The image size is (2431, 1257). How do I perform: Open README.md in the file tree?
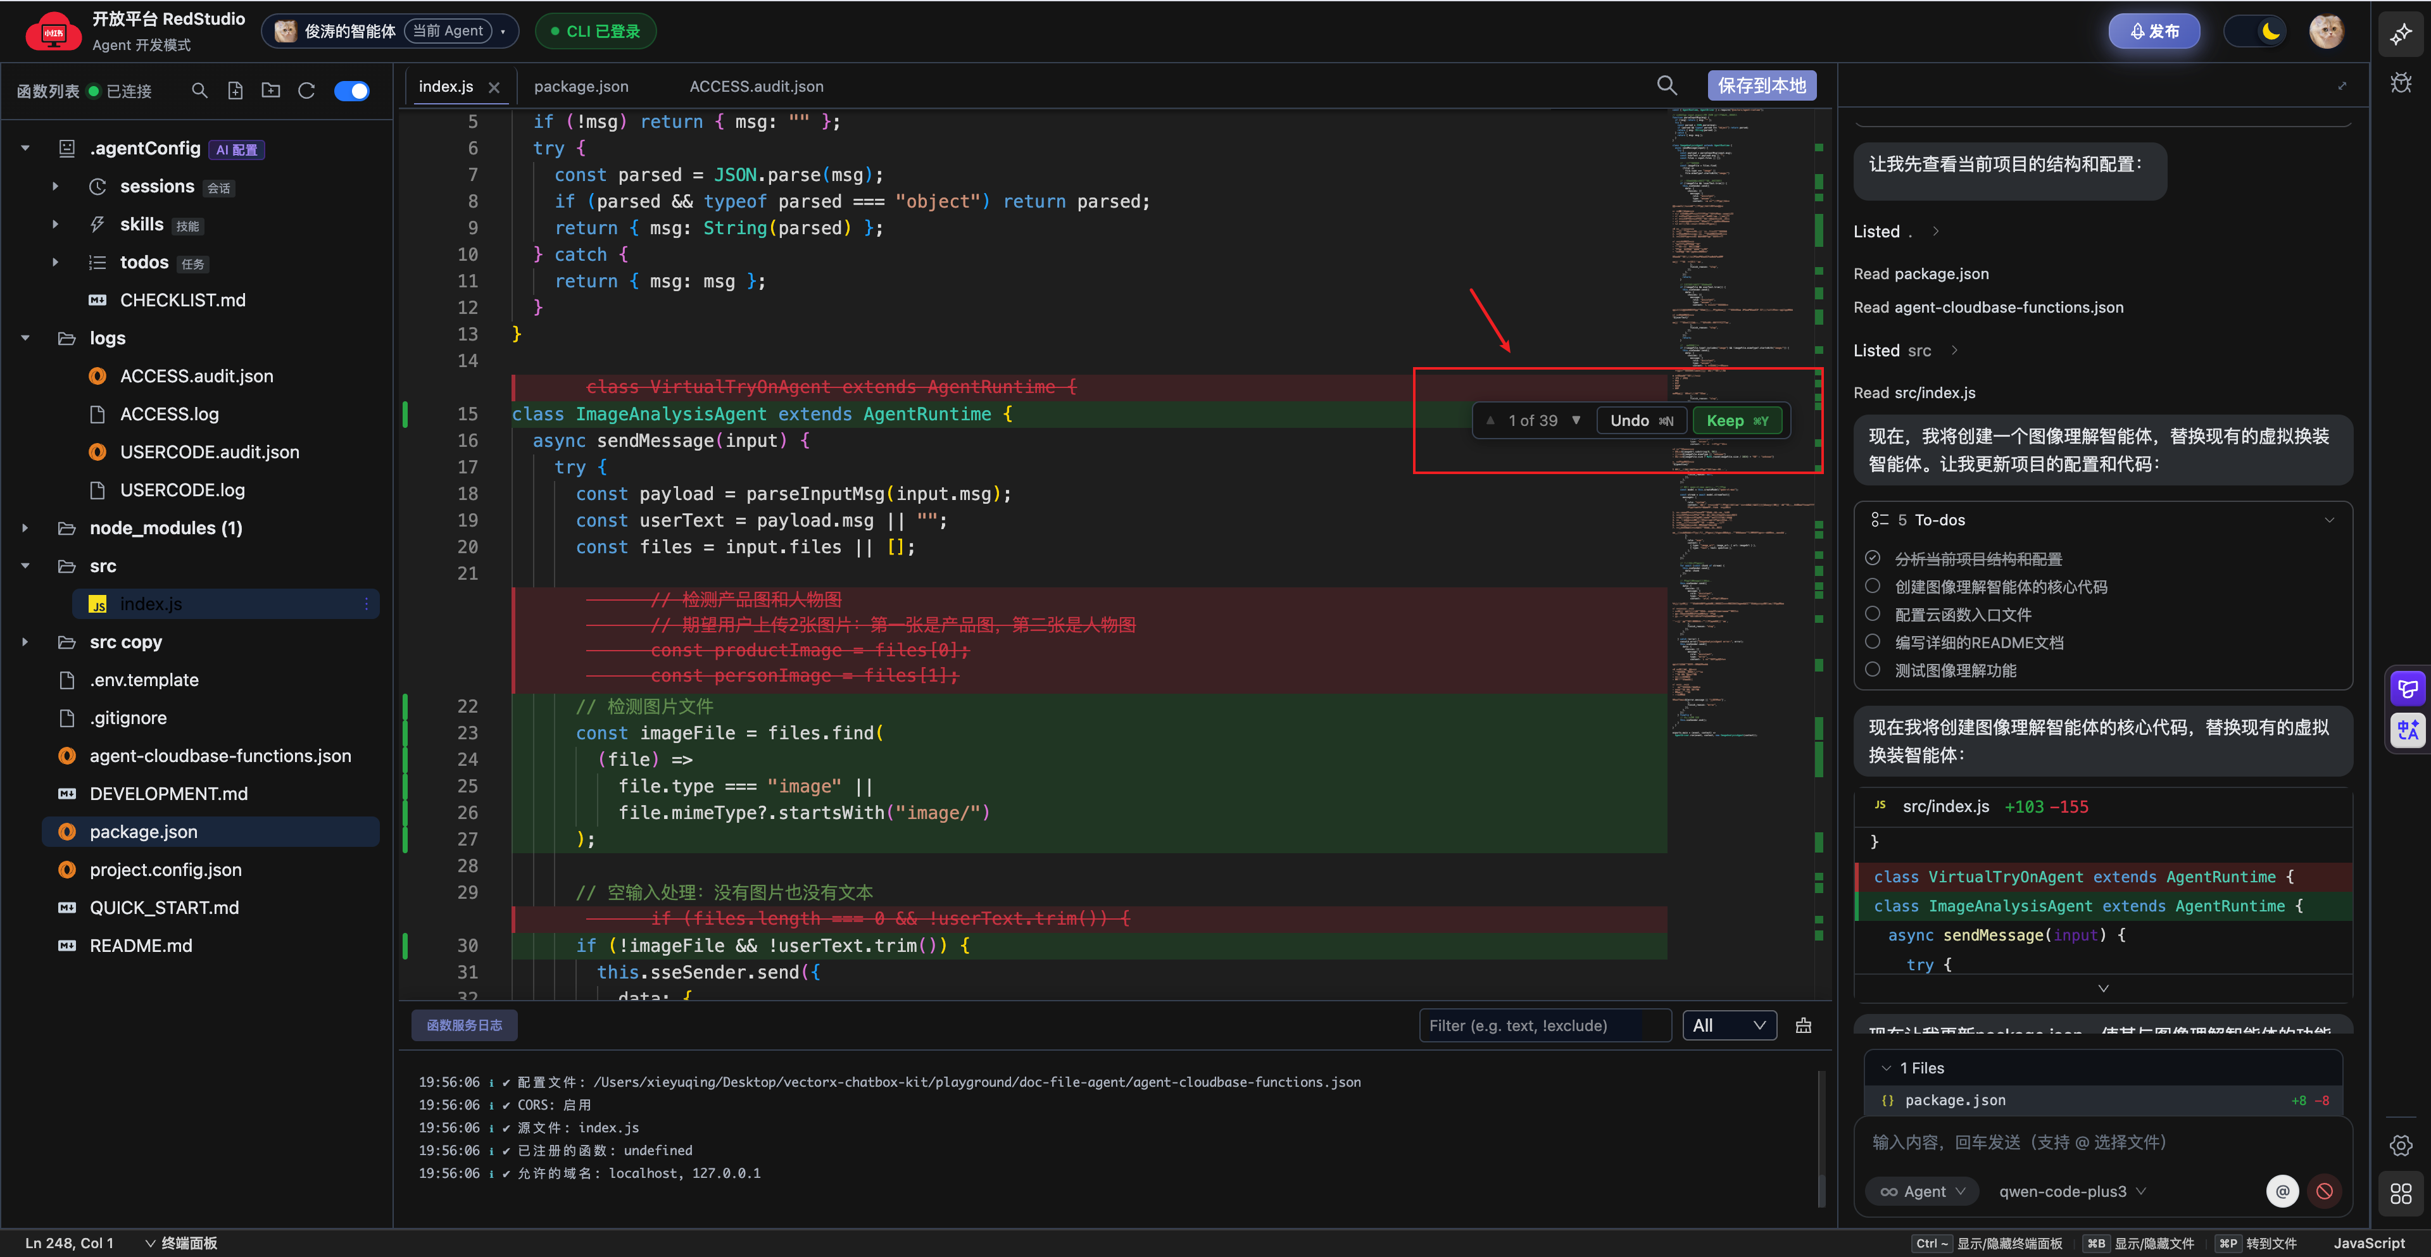pyautogui.click(x=141, y=946)
